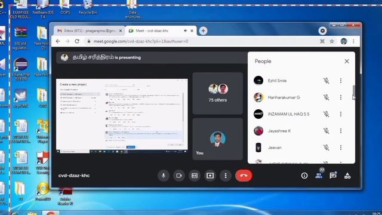This screenshot has width=382, height=215.
Task: Close the Gmail Inbox tab
Action: pos(121,30)
